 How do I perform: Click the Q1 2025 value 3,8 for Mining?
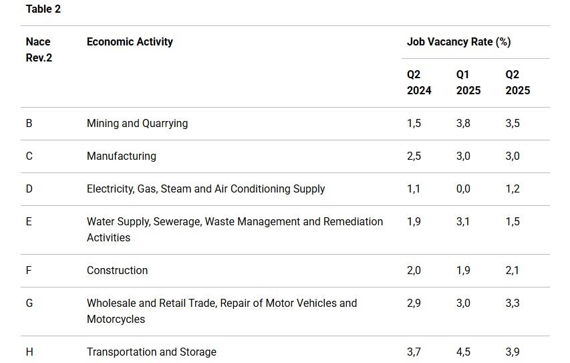pos(463,123)
